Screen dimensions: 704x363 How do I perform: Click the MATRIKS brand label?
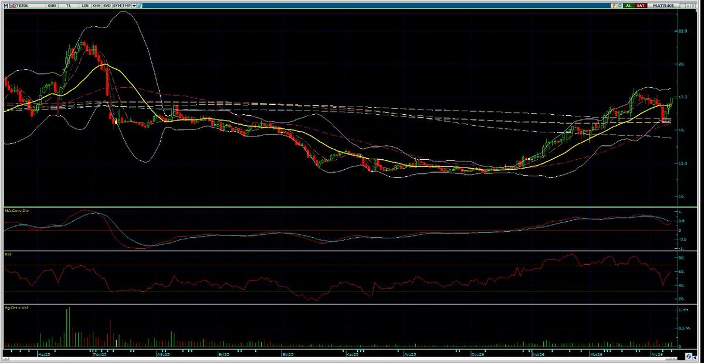point(664,5)
